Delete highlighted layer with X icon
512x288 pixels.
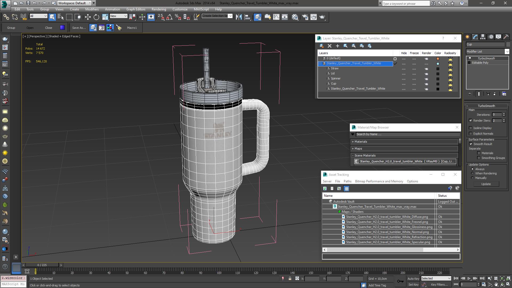(x=330, y=46)
